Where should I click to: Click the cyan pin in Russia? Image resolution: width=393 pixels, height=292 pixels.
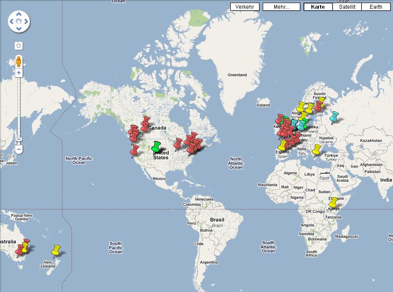pyautogui.click(x=334, y=118)
